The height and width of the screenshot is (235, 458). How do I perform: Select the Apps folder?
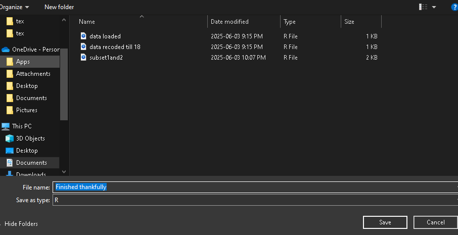[x=23, y=62]
